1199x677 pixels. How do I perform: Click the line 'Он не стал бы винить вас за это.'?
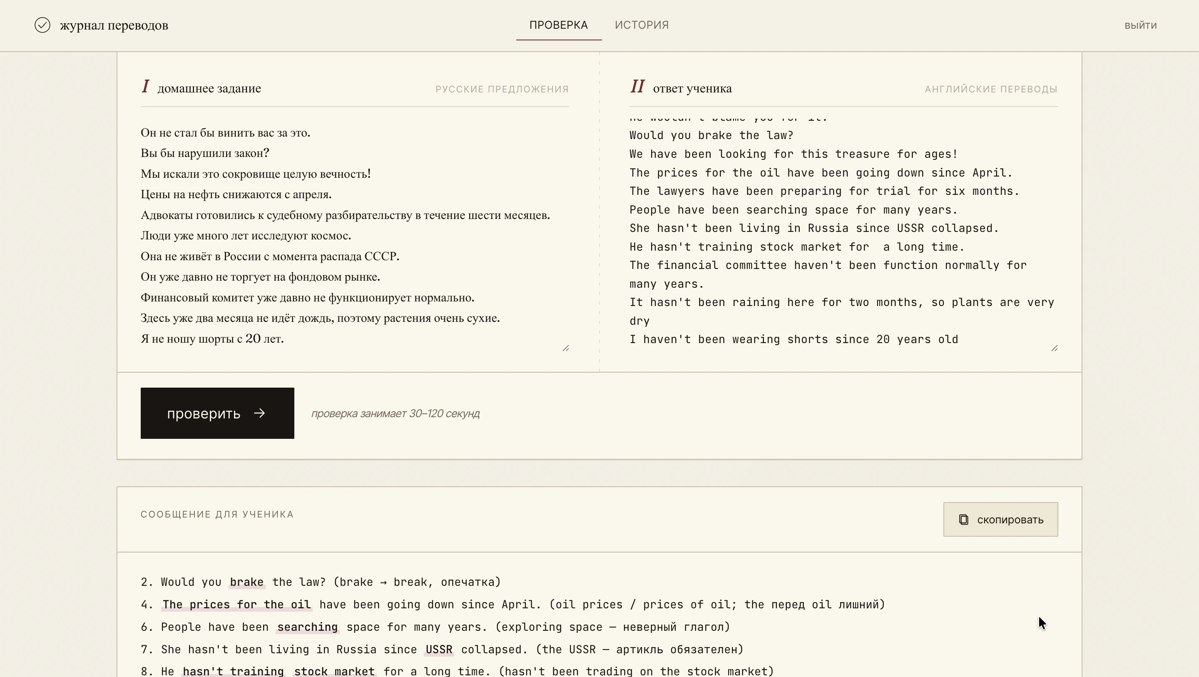click(x=225, y=133)
